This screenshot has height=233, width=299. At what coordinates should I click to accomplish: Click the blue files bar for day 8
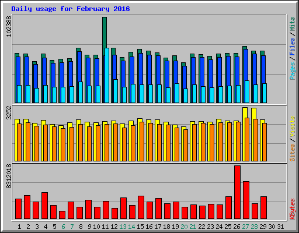click(x=79, y=66)
